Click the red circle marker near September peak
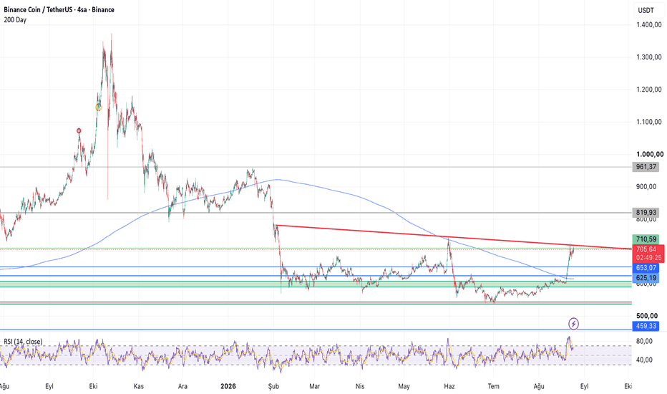 tap(79, 131)
